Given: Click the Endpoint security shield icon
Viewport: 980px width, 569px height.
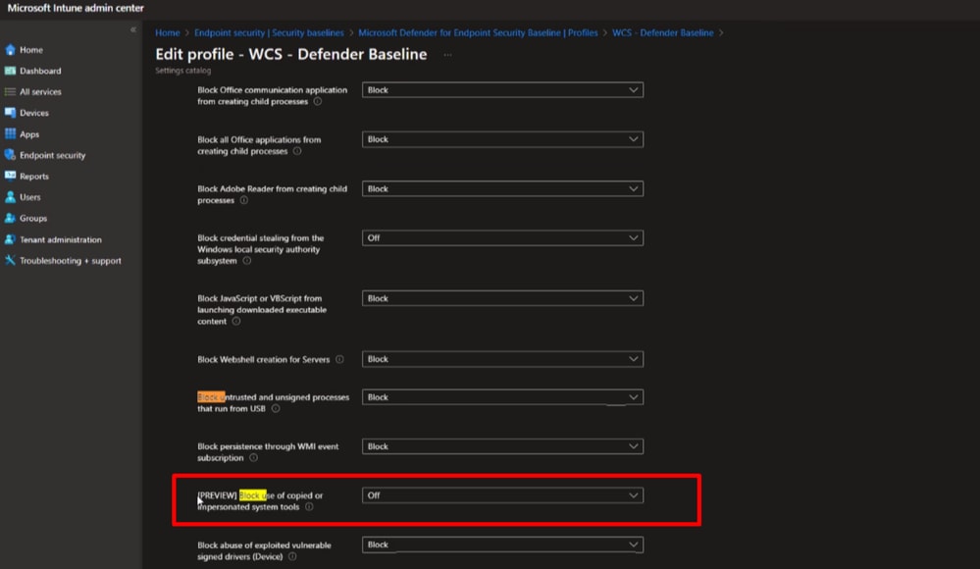Looking at the screenshot, I should (10, 154).
